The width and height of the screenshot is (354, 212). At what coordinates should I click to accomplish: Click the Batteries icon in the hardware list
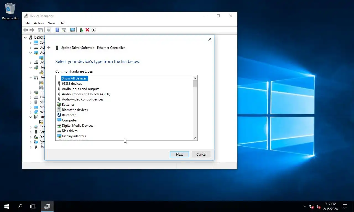point(59,105)
